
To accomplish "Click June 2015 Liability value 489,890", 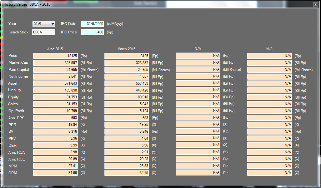I will click(55, 90).
